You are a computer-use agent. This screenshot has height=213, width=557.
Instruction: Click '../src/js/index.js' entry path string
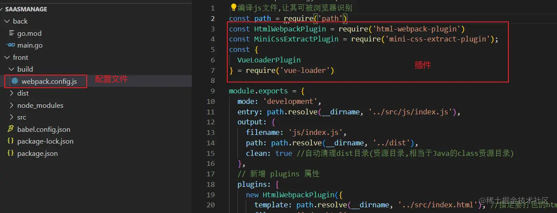click(x=410, y=112)
